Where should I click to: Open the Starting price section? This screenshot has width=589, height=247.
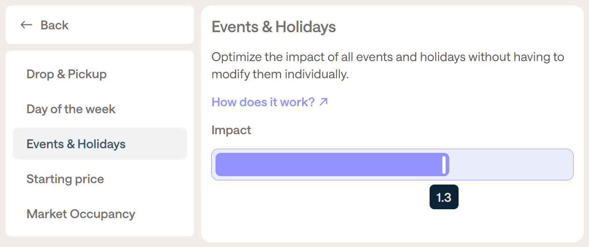point(65,179)
